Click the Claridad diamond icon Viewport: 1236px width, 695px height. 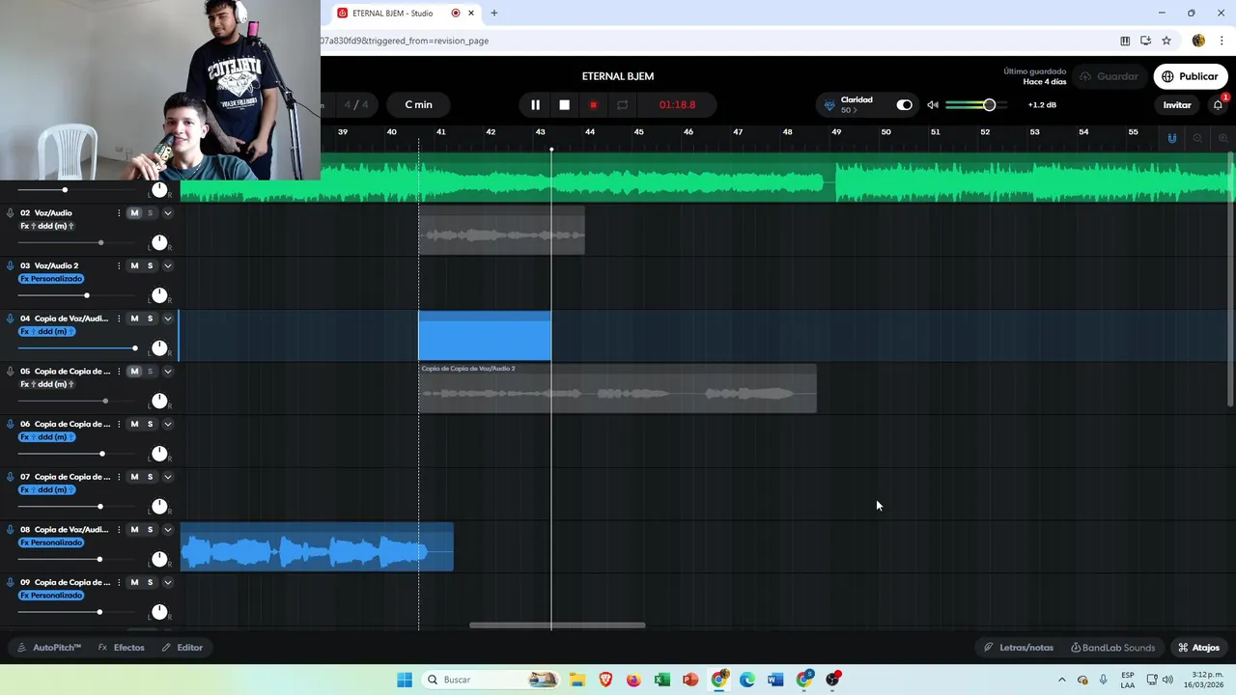829,104
